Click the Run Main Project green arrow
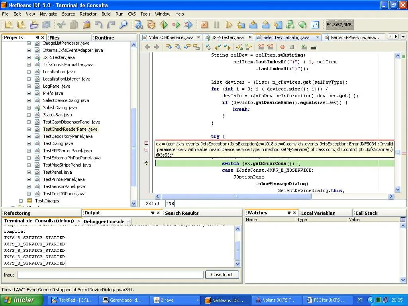408x306 pixels. pos(164,25)
